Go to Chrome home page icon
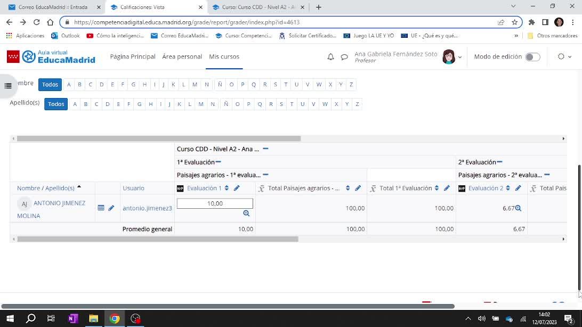The width and height of the screenshot is (582, 327). [50, 22]
